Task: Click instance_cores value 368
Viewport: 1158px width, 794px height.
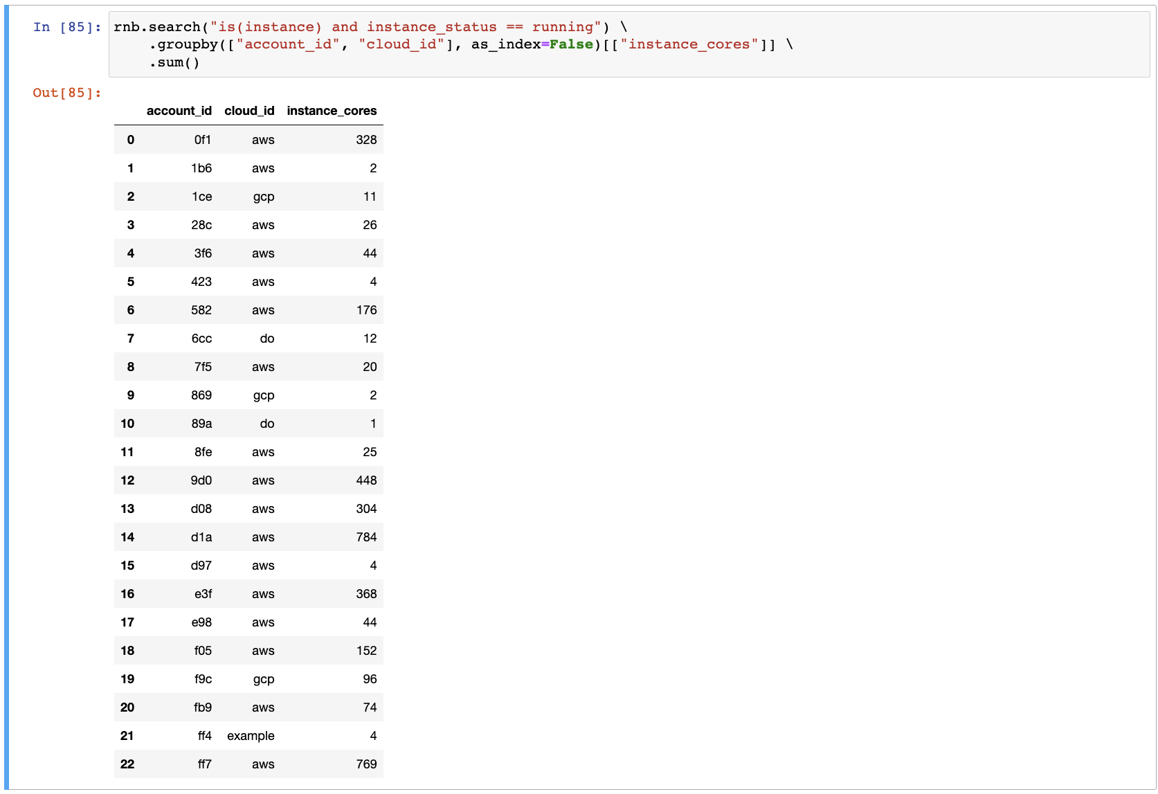Action: 366,594
